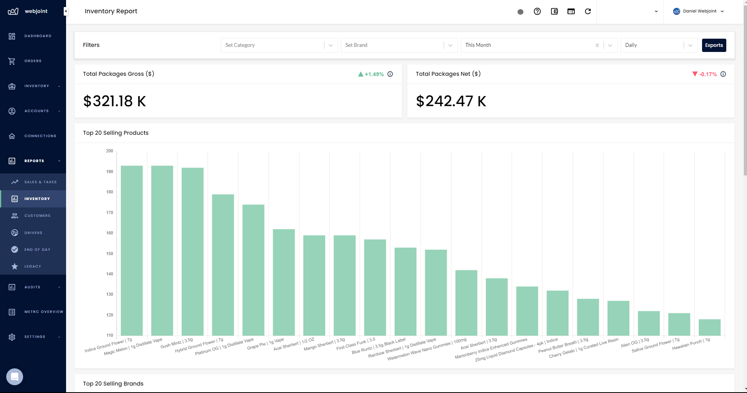Viewport: 747px width, 393px height.
Task: Click the Indica Ground Flower 7g bar
Action: [132, 250]
